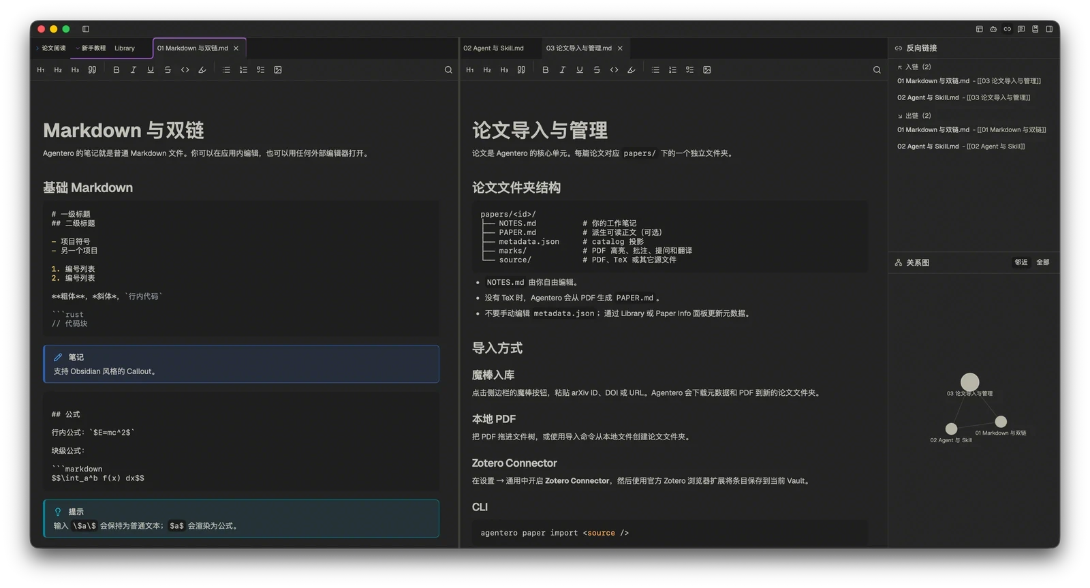Switch relation graph to 全部 view

(x=1043, y=262)
